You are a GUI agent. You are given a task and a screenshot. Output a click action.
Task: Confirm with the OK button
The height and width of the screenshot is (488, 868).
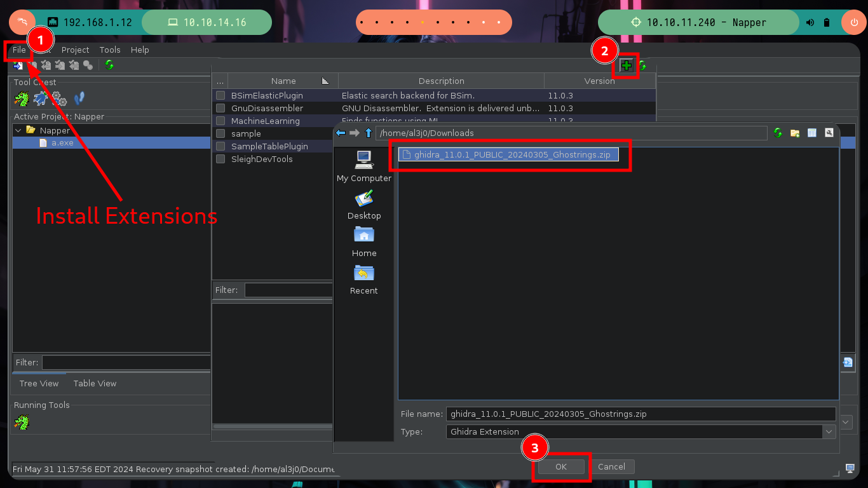560,466
